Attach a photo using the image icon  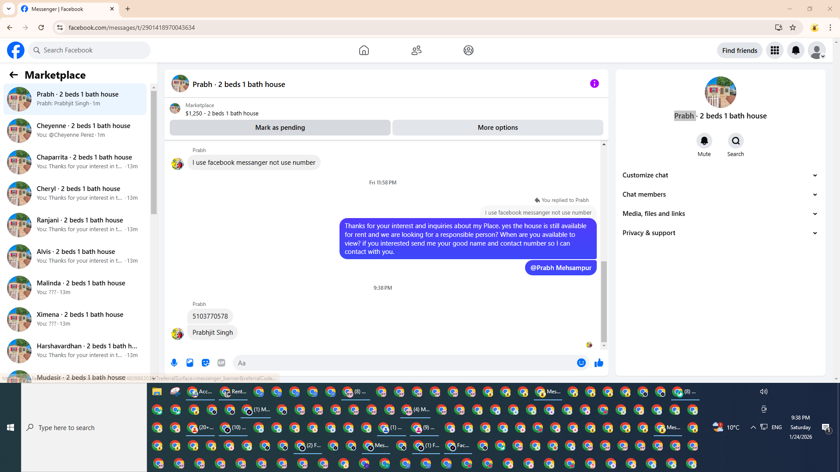coord(190,363)
